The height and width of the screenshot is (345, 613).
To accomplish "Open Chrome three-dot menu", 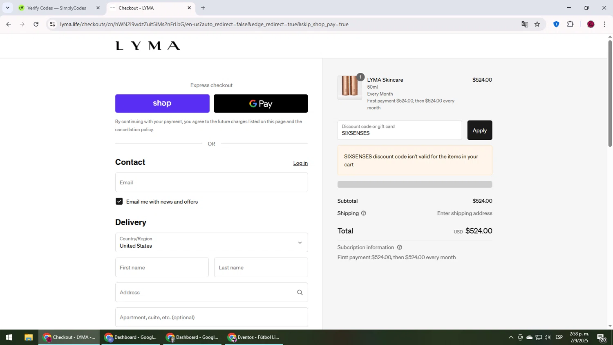I will point(604,24).
